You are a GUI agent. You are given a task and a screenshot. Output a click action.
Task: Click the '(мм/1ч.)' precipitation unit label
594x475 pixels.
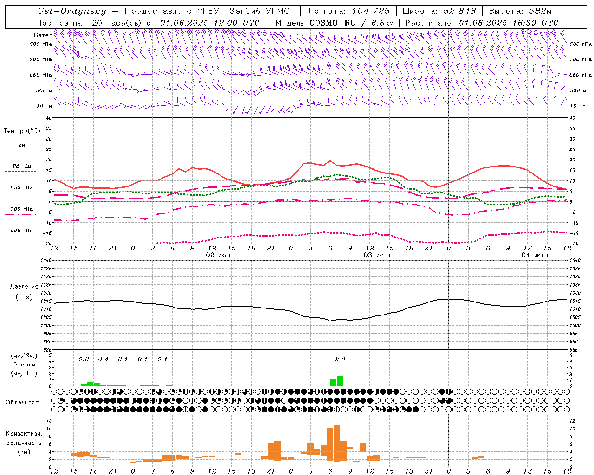[x=24, y=374]
